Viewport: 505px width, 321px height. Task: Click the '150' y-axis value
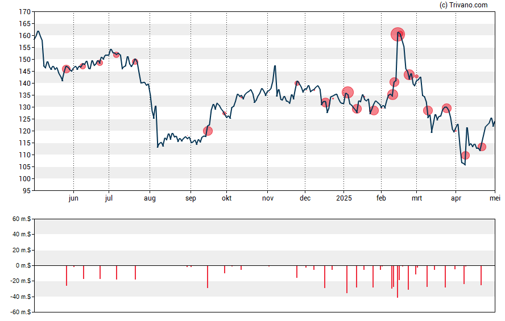point(25,60)
